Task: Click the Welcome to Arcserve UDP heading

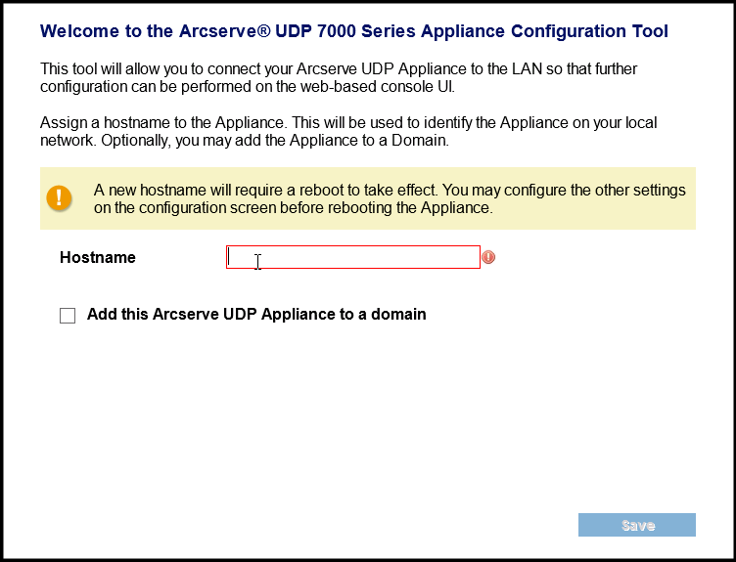Action: tap(354, 32)
